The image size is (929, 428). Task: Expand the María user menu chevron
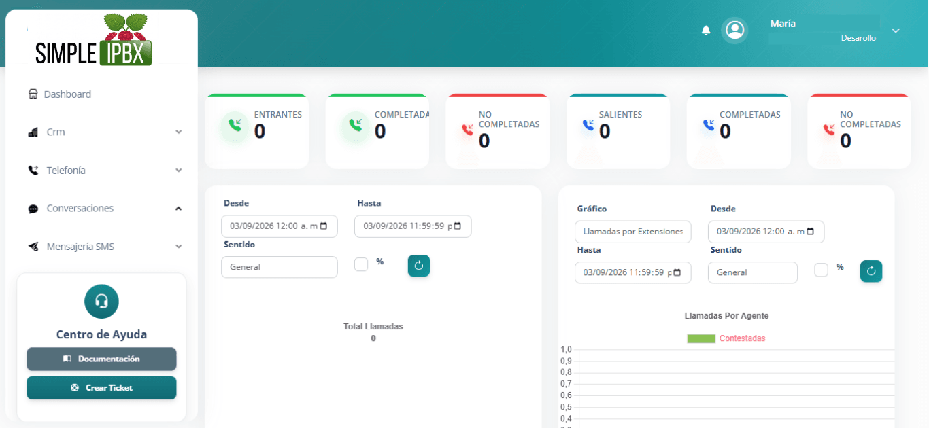[896, 31]
